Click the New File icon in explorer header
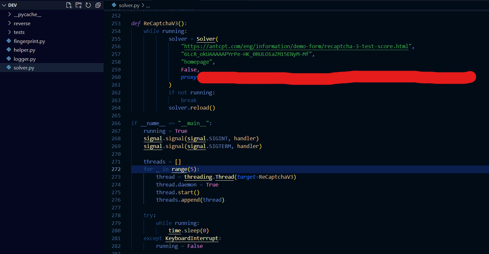 point(69,5)
